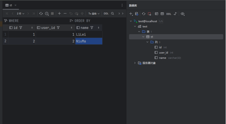Collapse the test schema node

click(135, 26)
